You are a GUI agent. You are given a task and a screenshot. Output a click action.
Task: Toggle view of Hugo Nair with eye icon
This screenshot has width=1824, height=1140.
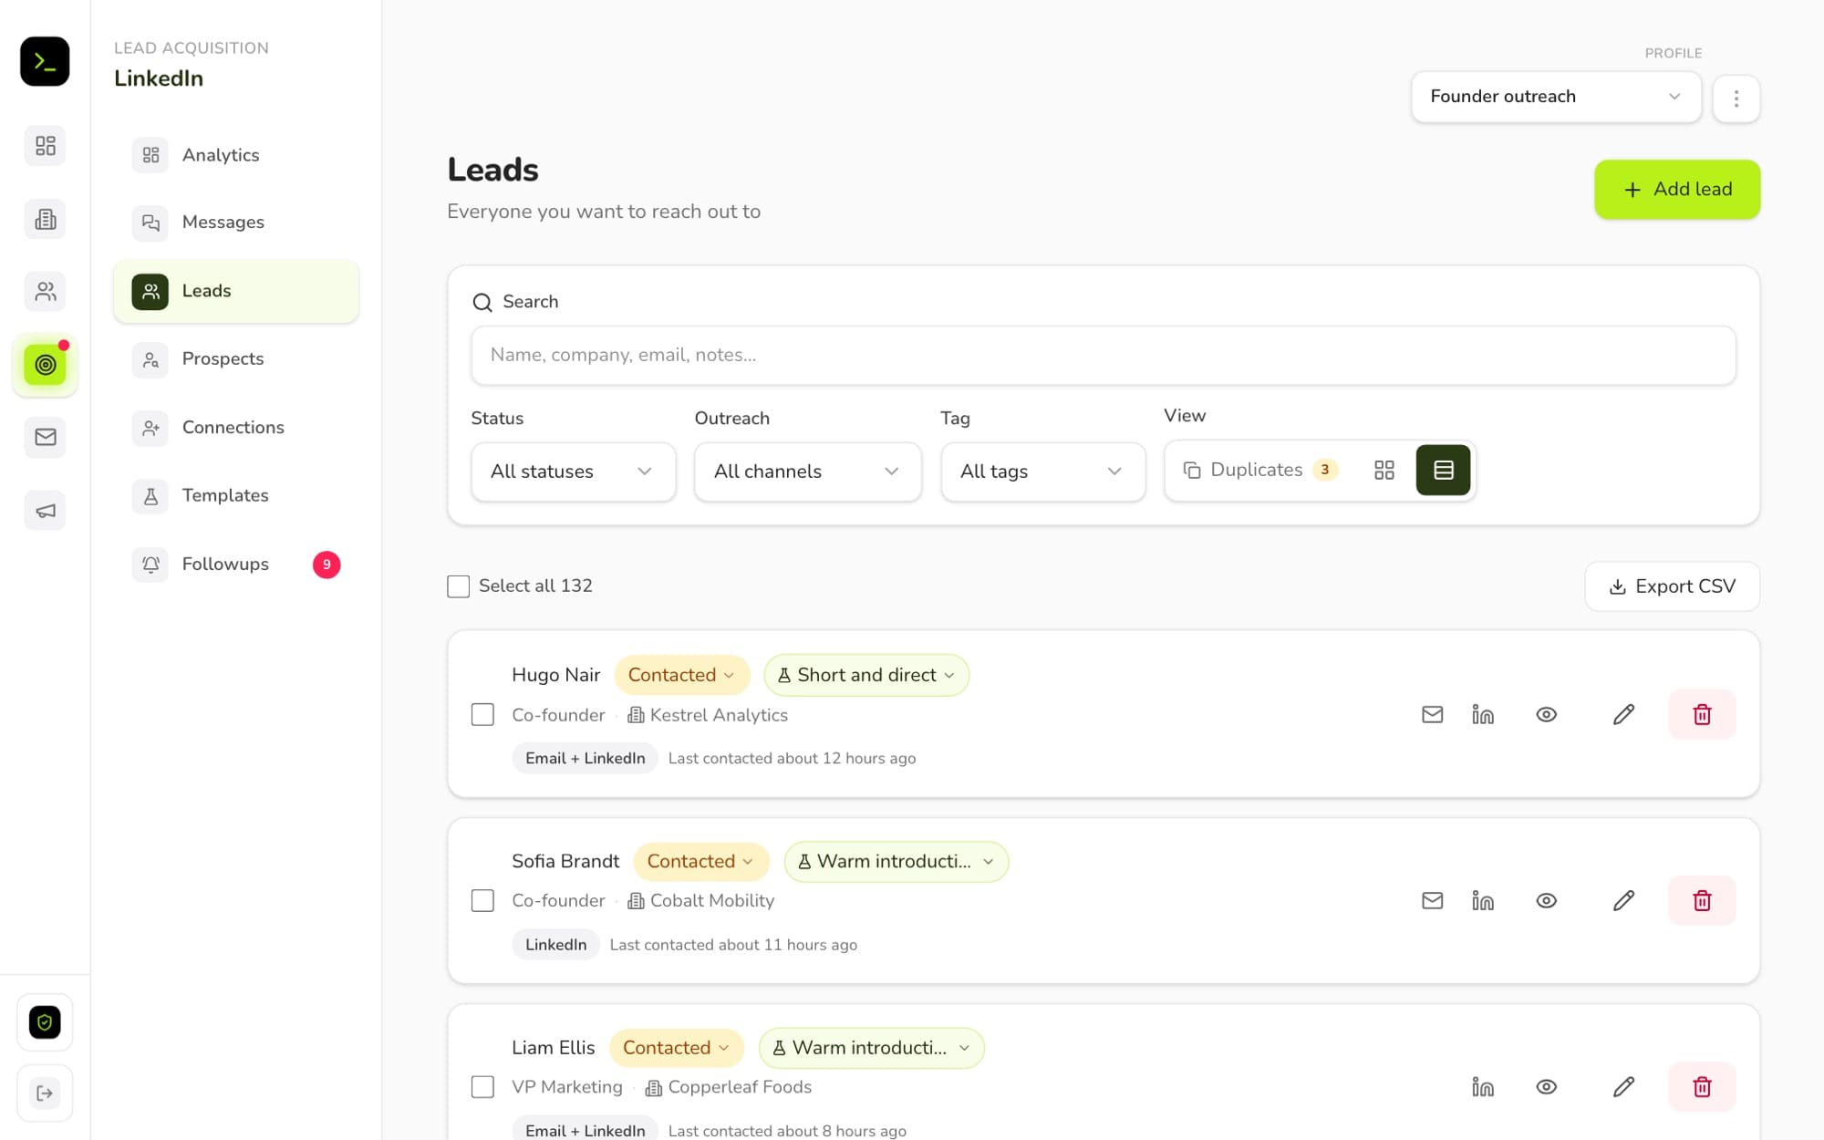(x=1546, y=714)
